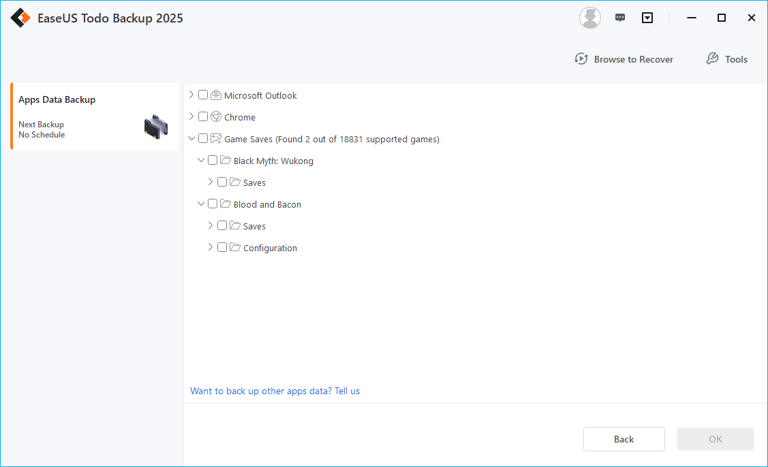Click the Configuration folder icon
The height and width of the screenshot is (467, 768).
point(235,247)
